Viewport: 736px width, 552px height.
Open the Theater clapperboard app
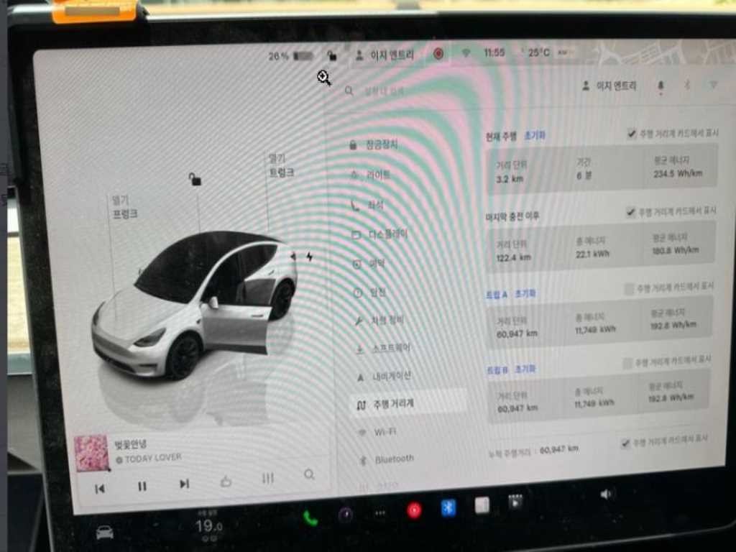click(515, 502)
